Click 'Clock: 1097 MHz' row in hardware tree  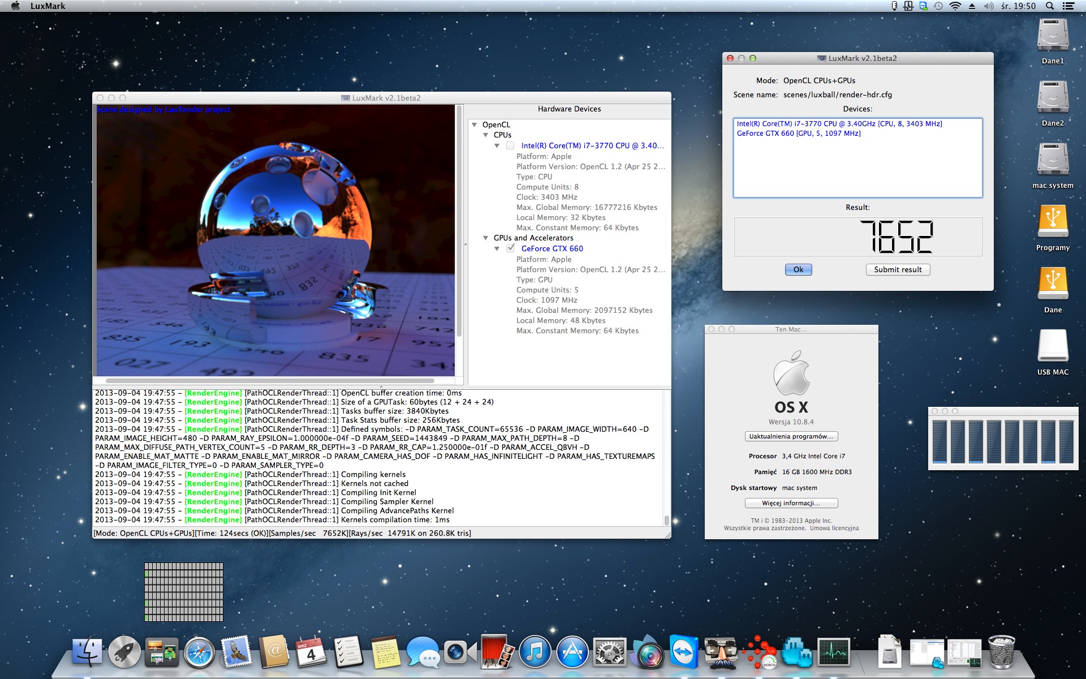pos(546,300)
